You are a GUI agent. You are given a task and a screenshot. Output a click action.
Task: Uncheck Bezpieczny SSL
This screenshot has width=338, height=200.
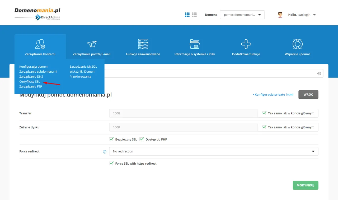[x=111, y=139]
